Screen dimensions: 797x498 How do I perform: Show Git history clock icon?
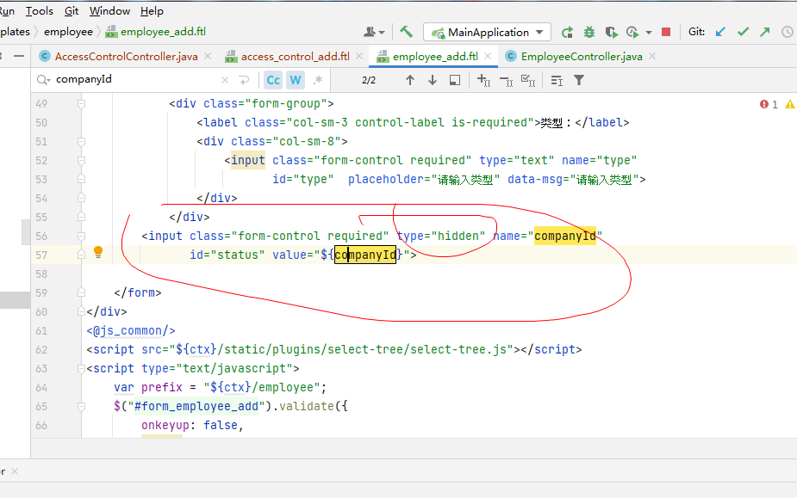[x=788, y=32]
